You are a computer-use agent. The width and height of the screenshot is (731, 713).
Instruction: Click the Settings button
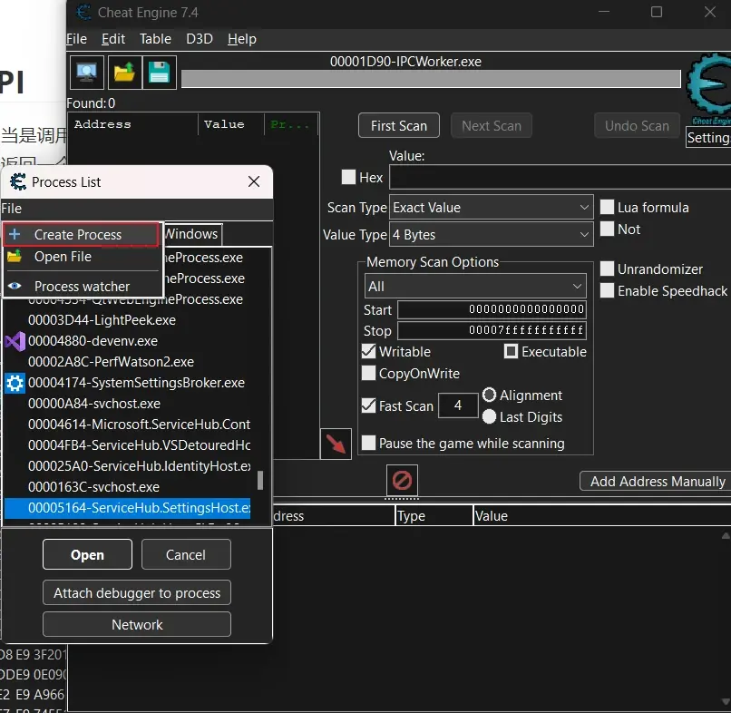[708, 138]
